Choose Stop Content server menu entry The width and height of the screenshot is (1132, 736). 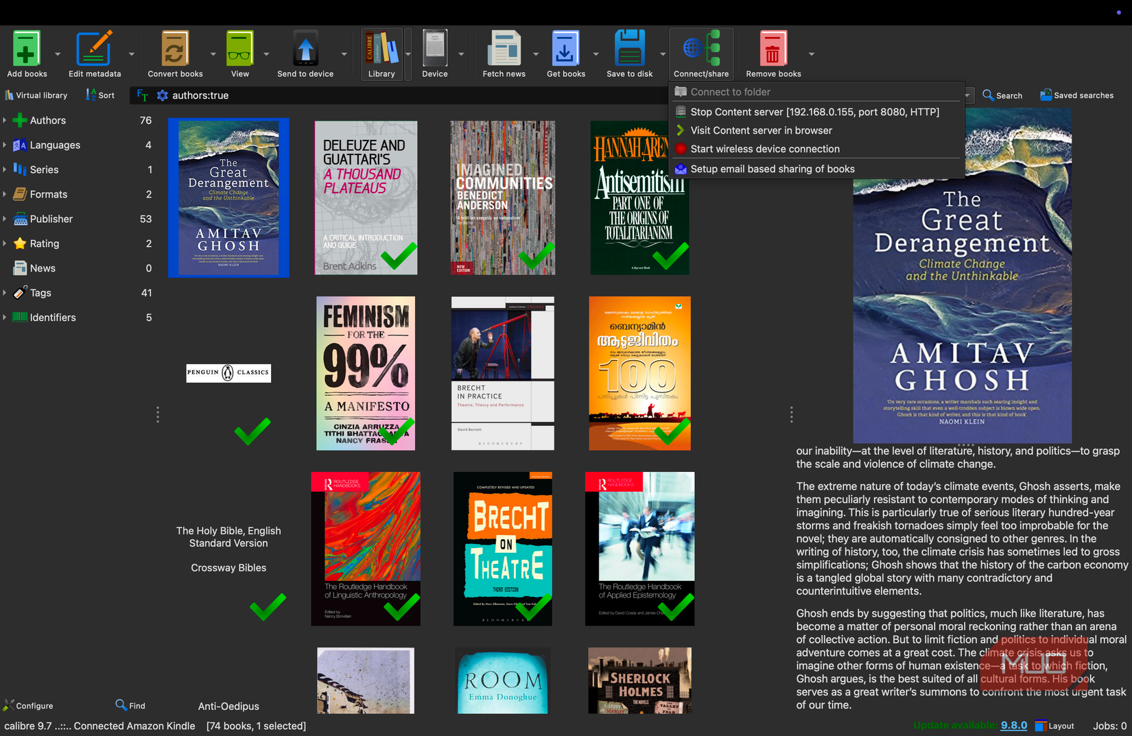click(x=816, y=112)
